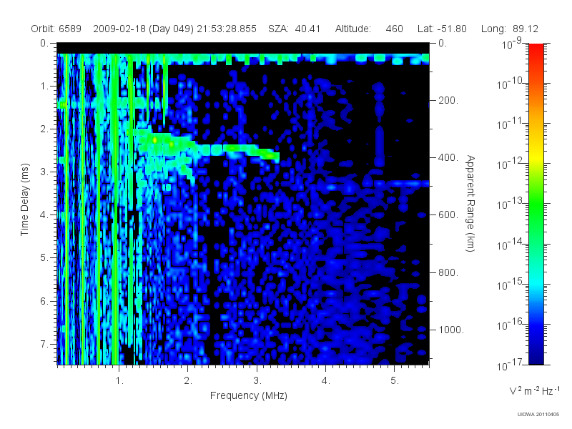The width and height of the screenshot is (572, 429).
Task: Click the yellow band of the color bar
Action: [x=536, y=155]
